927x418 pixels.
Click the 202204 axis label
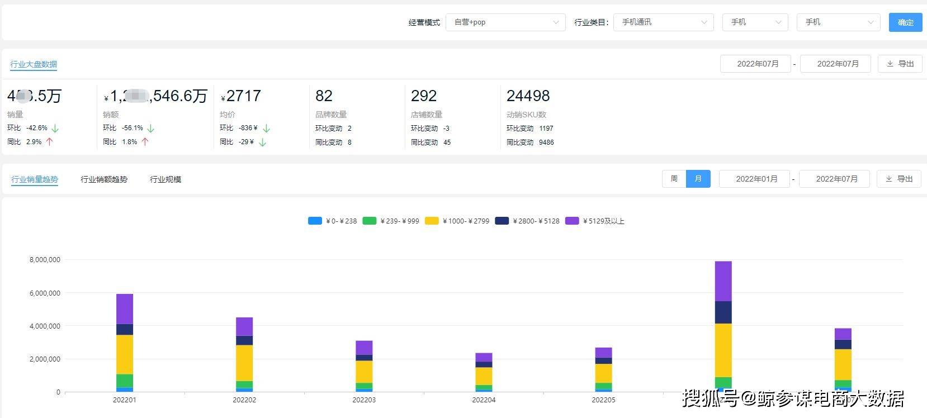coord(484,400)
